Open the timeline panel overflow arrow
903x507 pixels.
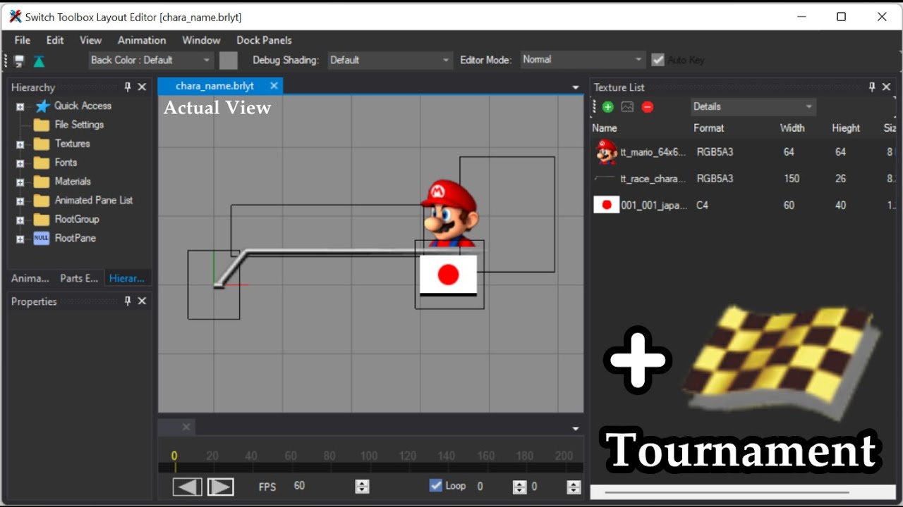pos(576,428)
